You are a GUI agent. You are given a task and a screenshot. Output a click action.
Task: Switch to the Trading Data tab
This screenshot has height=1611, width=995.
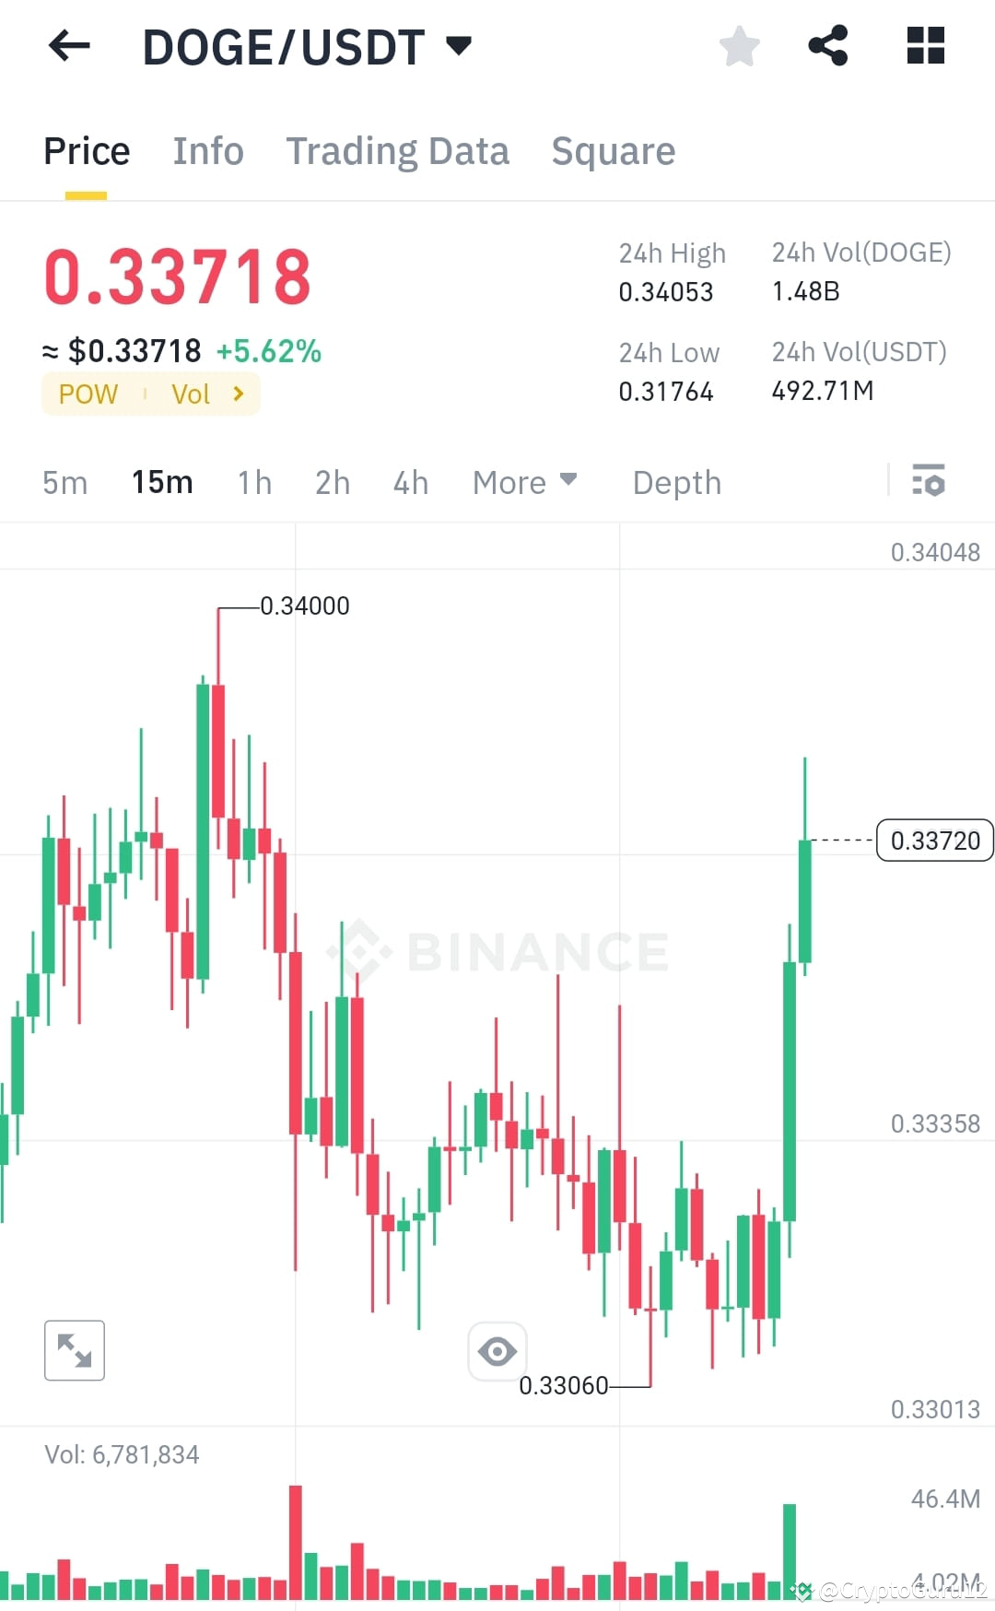(398, 150)
